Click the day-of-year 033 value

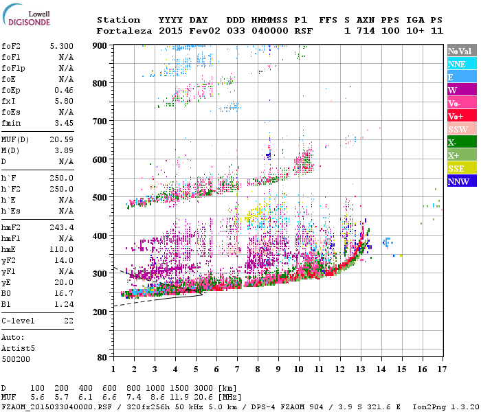coord(236,31)
